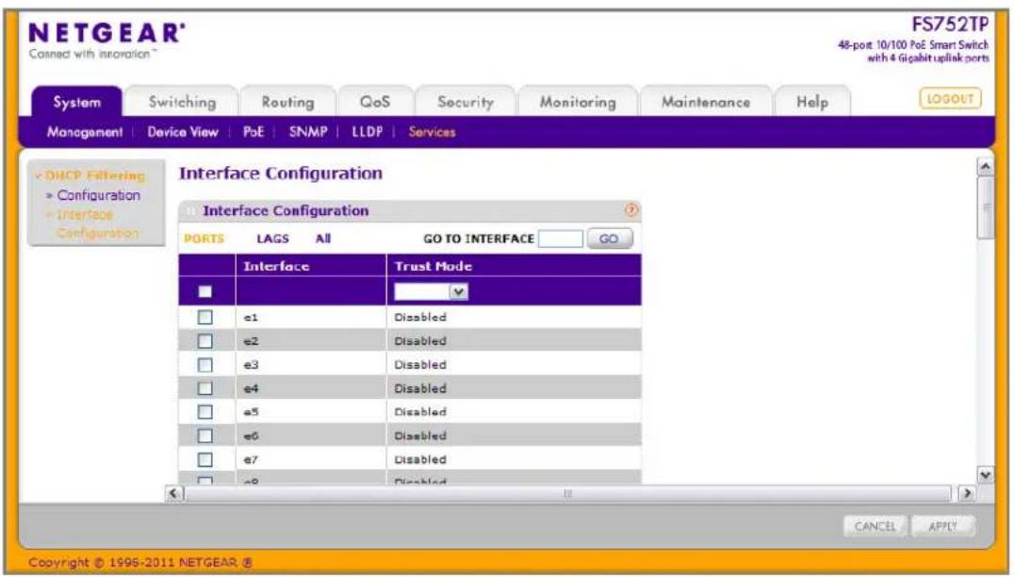Select the Management submenu

(x=85, y=132)
